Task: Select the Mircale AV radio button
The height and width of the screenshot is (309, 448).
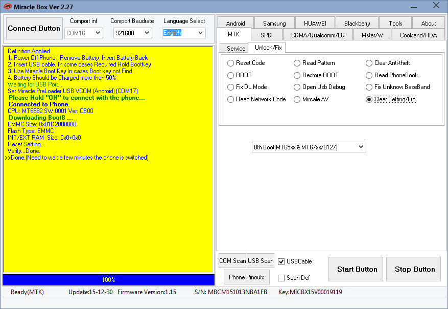Action: tap(311, 99)
